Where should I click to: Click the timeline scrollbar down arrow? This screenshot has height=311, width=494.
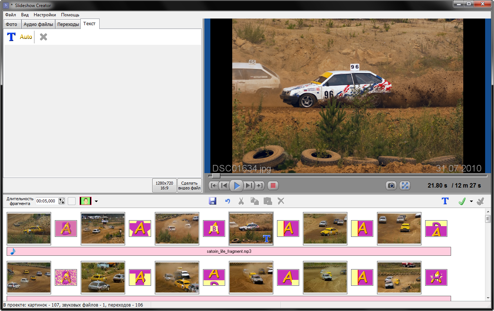488,298
